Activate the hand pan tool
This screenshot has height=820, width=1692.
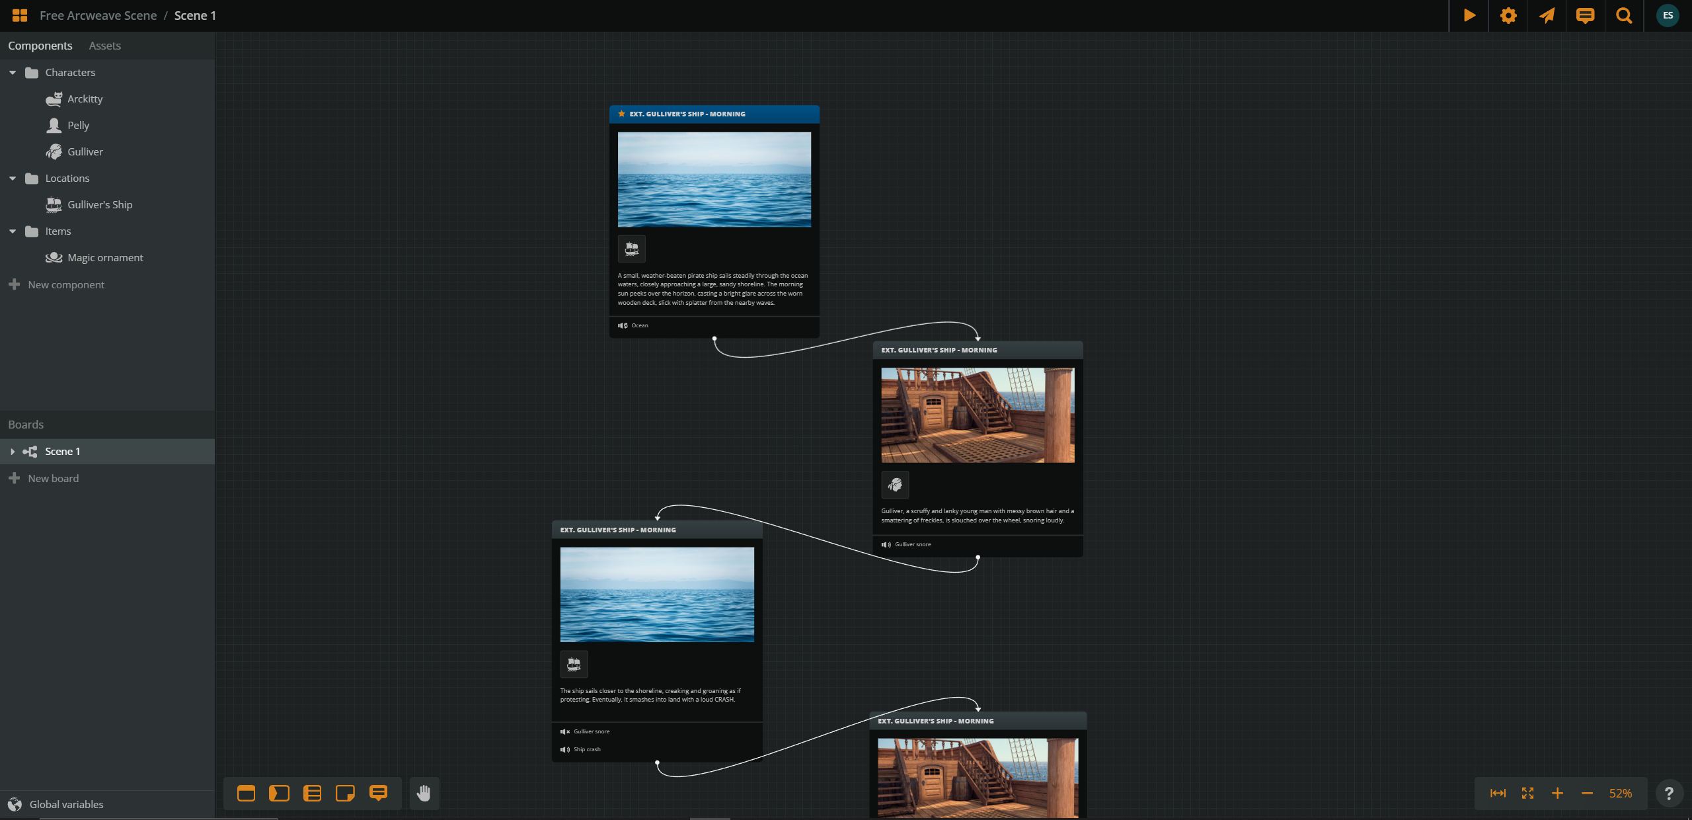tap(424, 793)
